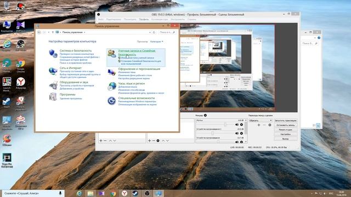Mute Устройство воспроизведения 1 in OBS mixer
Viewport: 351px width, 197px height.
237,134
